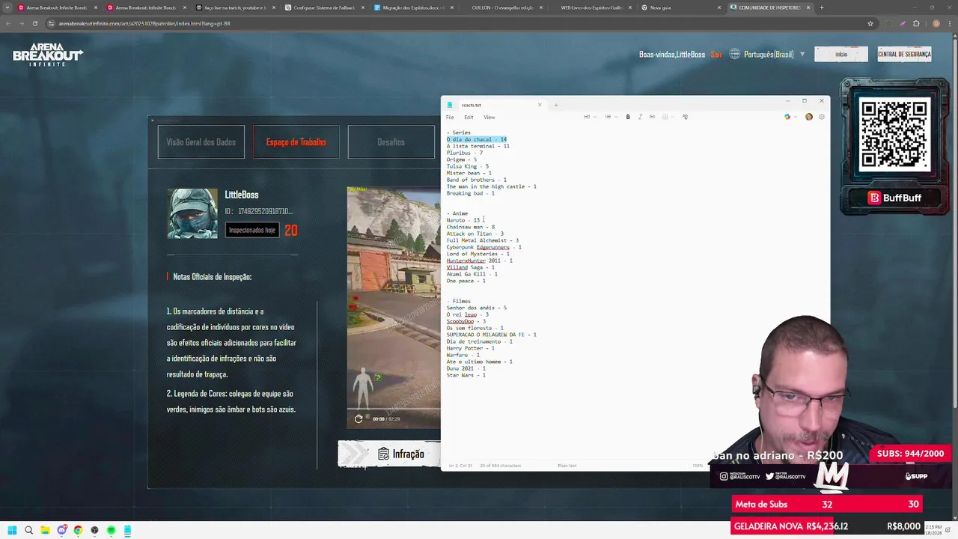Click the Início button

coord(841,54)
